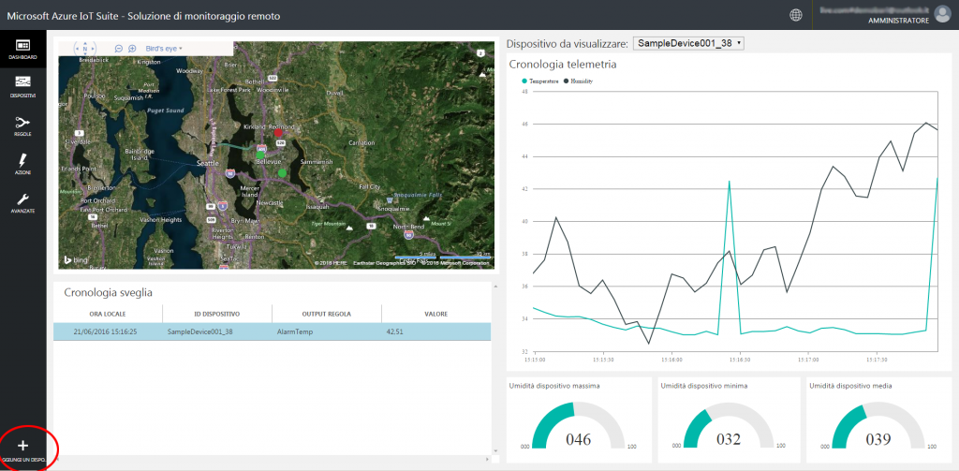Screen dimensions: 959x471
Task: Click the Cronologia telemetria chart title
Action: [563, 64]
